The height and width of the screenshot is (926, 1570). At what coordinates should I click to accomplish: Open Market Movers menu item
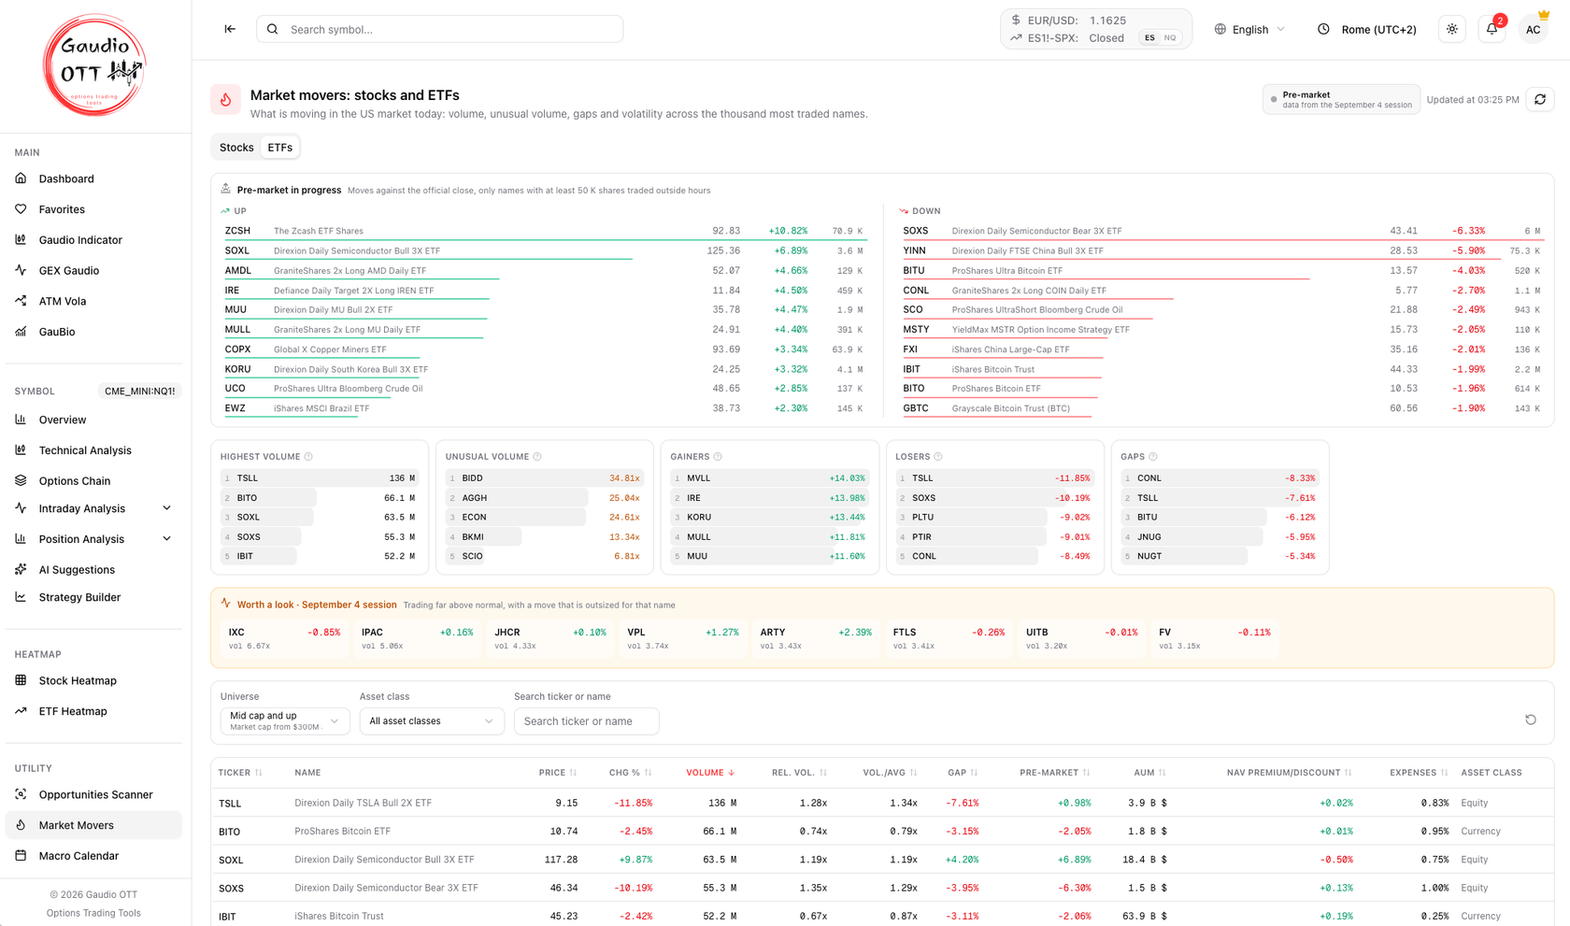[x=93, y=825]
